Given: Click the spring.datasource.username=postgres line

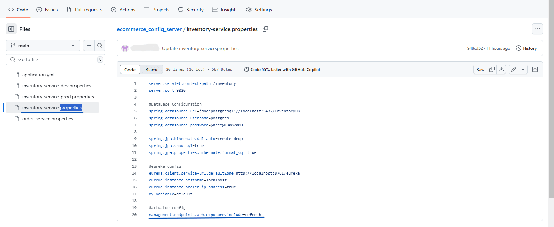Looking at the screenshot, I should pyautogui.click(x=189, y=118).
